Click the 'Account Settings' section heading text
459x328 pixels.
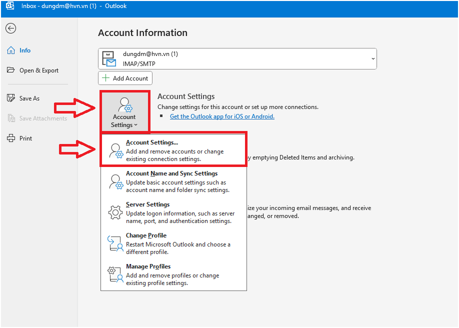click(x=186, y=96)
